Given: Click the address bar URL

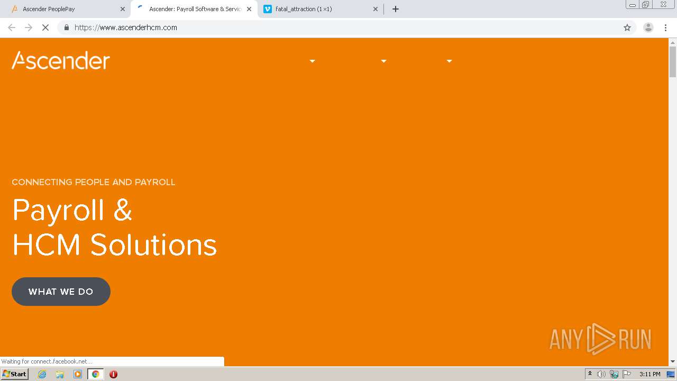Looking at the screenshot, I should [126, 28].
